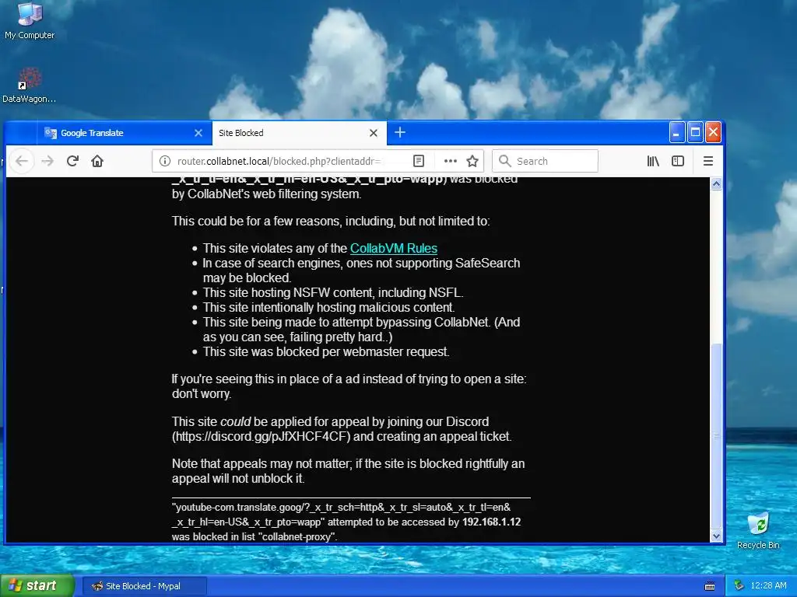Viewport: 797px width, 597px height.
Task: Open the CollabVM Rules link
Action: coord(393,248)
